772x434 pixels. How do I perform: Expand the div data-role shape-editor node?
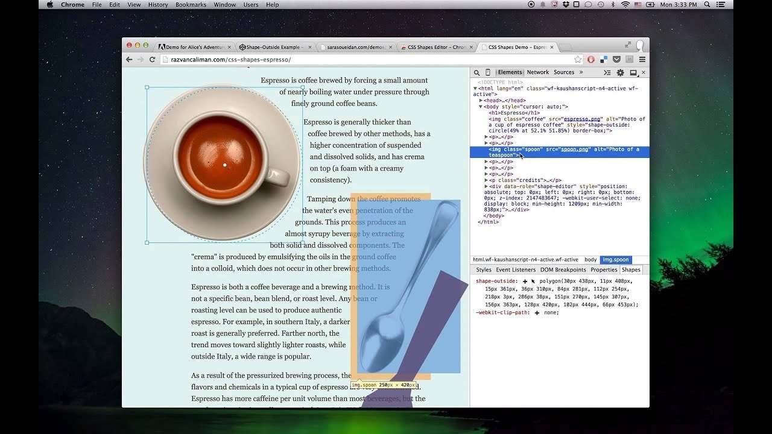point(486,186)
